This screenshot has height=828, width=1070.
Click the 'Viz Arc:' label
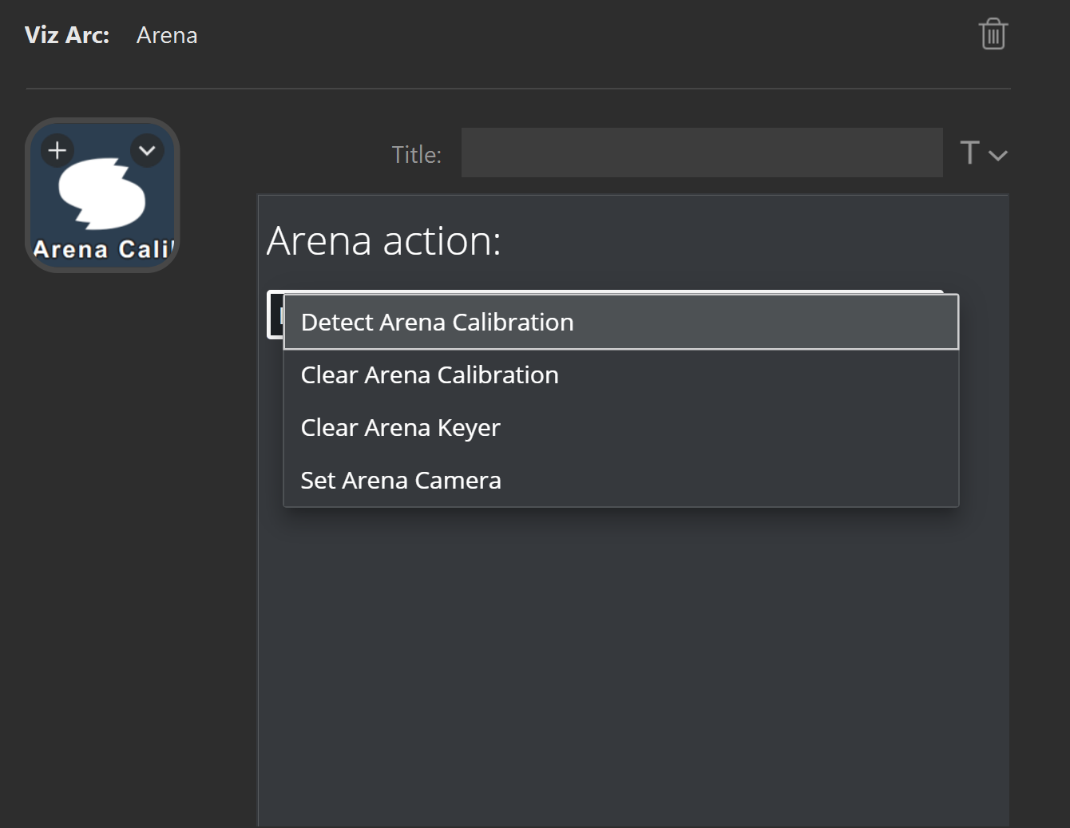coord(67,35)
